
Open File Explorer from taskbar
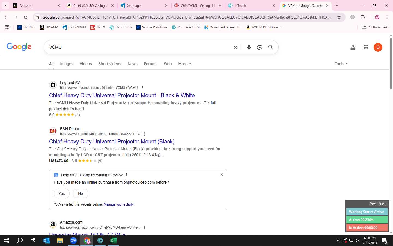60,241
